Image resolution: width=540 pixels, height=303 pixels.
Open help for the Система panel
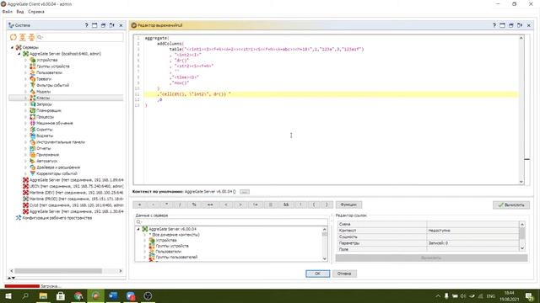pyautogui.click(x=86, y=25)
